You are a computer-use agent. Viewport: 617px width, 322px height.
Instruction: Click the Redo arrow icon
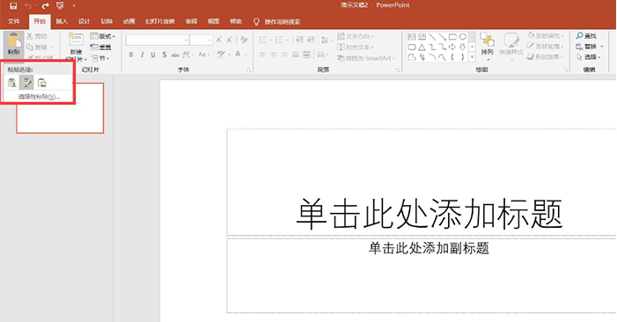(x=45, y=5)
